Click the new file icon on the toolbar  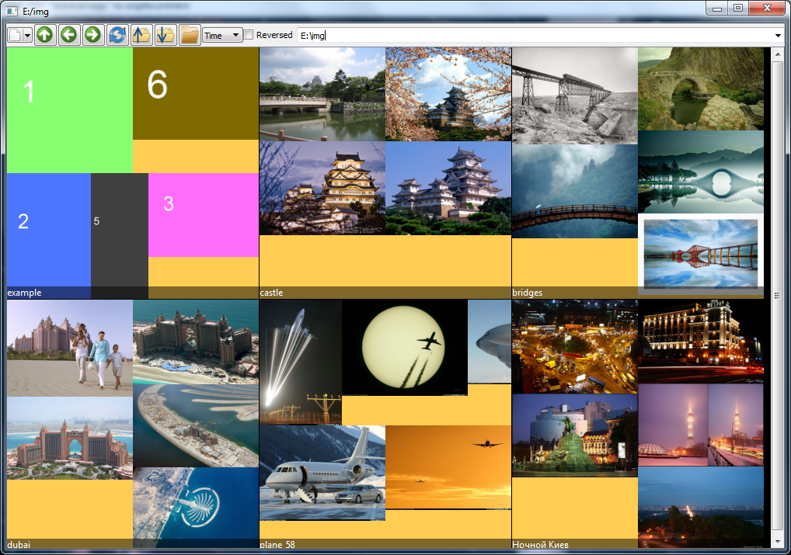13,34
